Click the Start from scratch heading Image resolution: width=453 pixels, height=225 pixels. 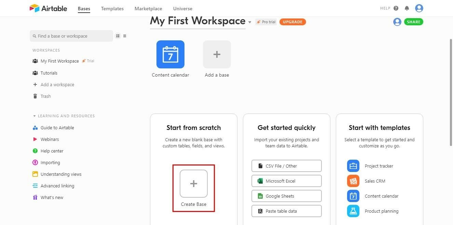(x=194, y=128)
